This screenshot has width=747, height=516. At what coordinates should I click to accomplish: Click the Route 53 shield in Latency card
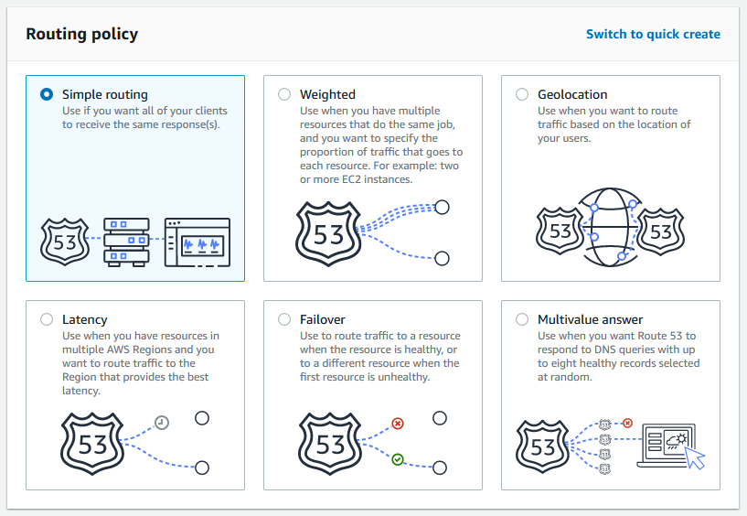(92, 444)
